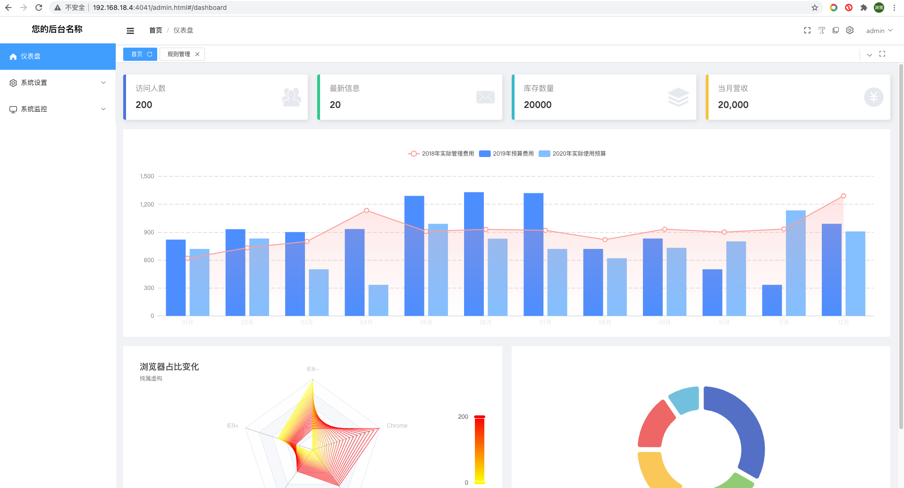Screen dimensions: 904x488
Task: Click the IE9+ axis label on radar
Action: [x=233, y=426]
